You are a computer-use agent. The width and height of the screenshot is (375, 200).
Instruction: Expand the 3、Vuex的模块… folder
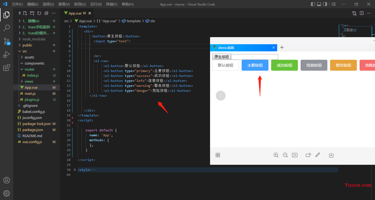pos(37,33)
